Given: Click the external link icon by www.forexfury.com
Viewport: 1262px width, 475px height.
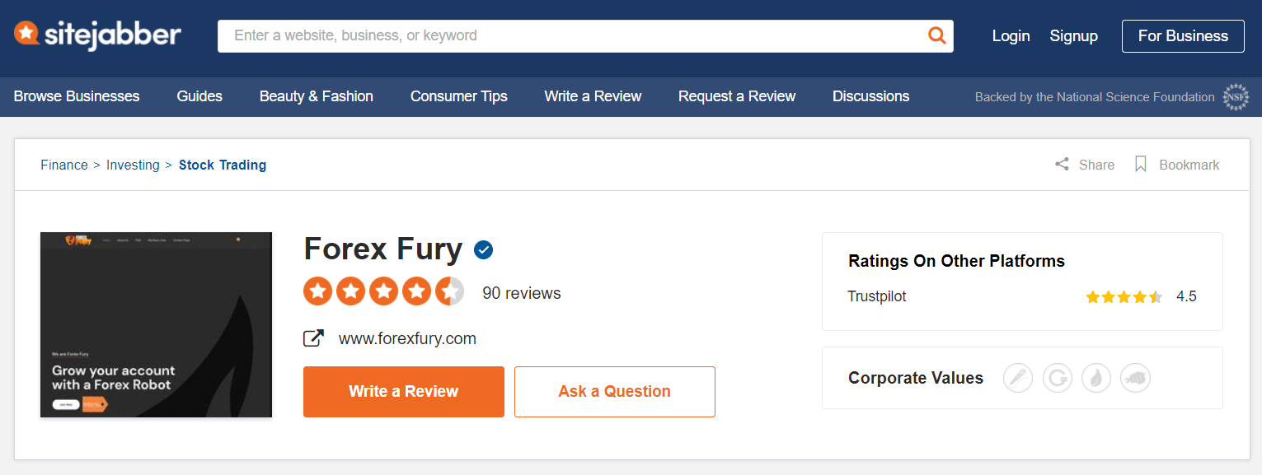Looking at the screenshot, I should (314, 338).
